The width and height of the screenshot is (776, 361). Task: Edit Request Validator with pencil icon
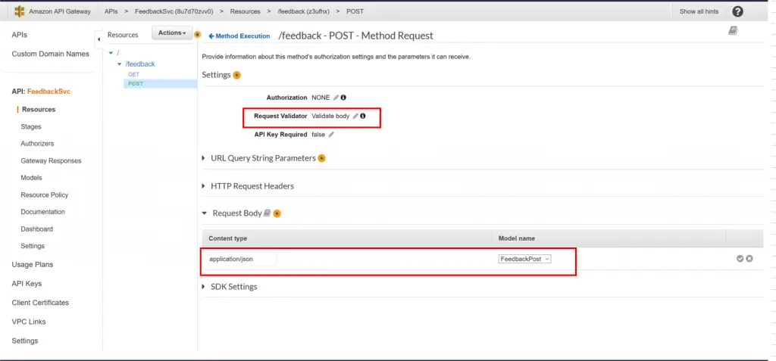pos(355,117)
